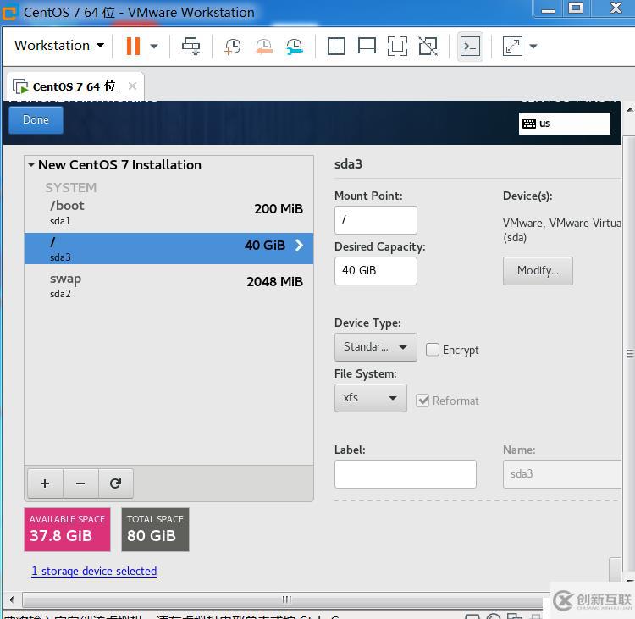Close the CentOS 7 64 tab
Screen dimensions: 635x619
[x=132, y=86]
